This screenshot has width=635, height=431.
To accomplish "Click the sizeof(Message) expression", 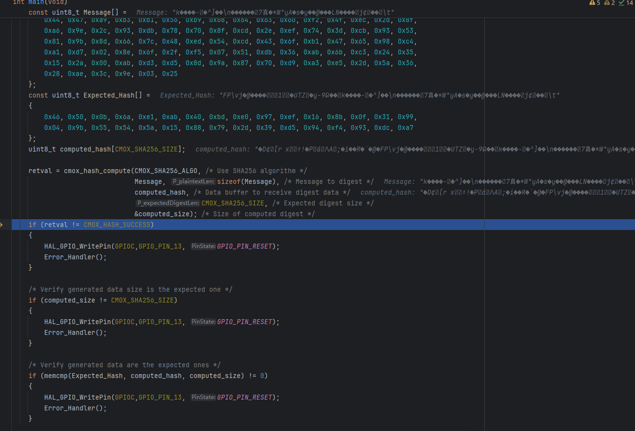I will [x=245, y=181].
